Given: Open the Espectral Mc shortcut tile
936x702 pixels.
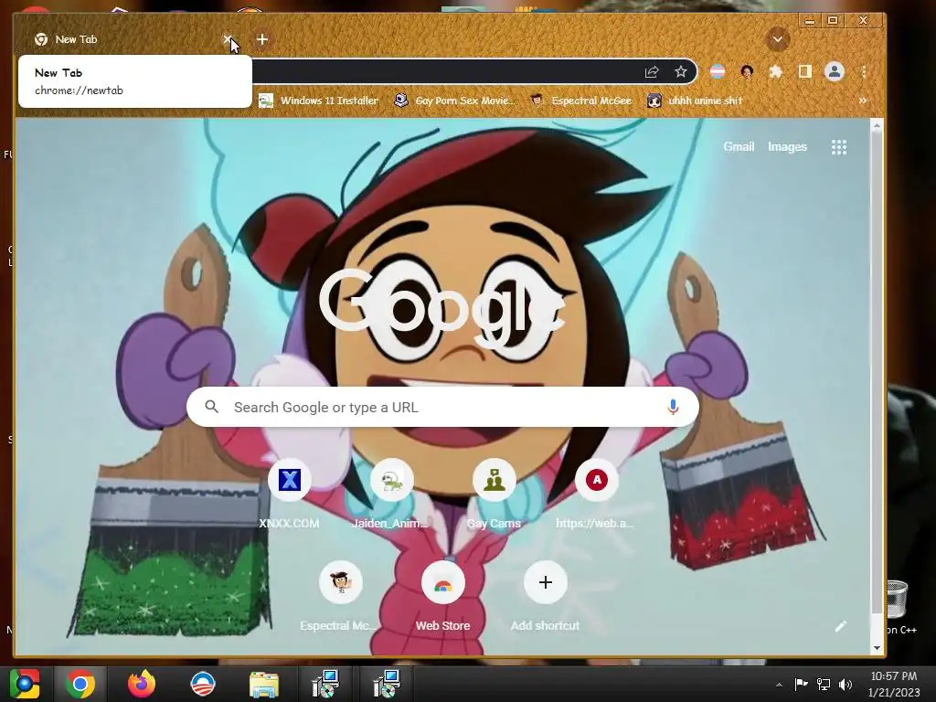Looking at the screenshot, I should click(x=340, y=596).
